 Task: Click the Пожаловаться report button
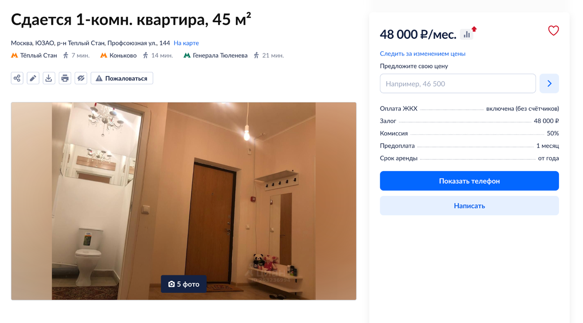pos(122,78)
